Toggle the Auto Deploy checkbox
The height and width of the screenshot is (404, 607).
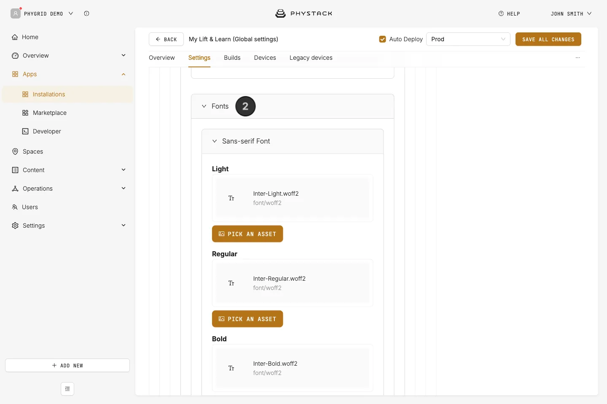[383, 39]
